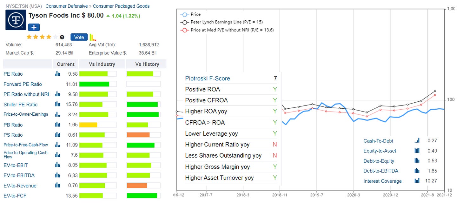Image resolution: width=462 pixels, height=204 pixels.
Task: Toggle Price at Med P/E without NRI legend
Action: point(227,30)
